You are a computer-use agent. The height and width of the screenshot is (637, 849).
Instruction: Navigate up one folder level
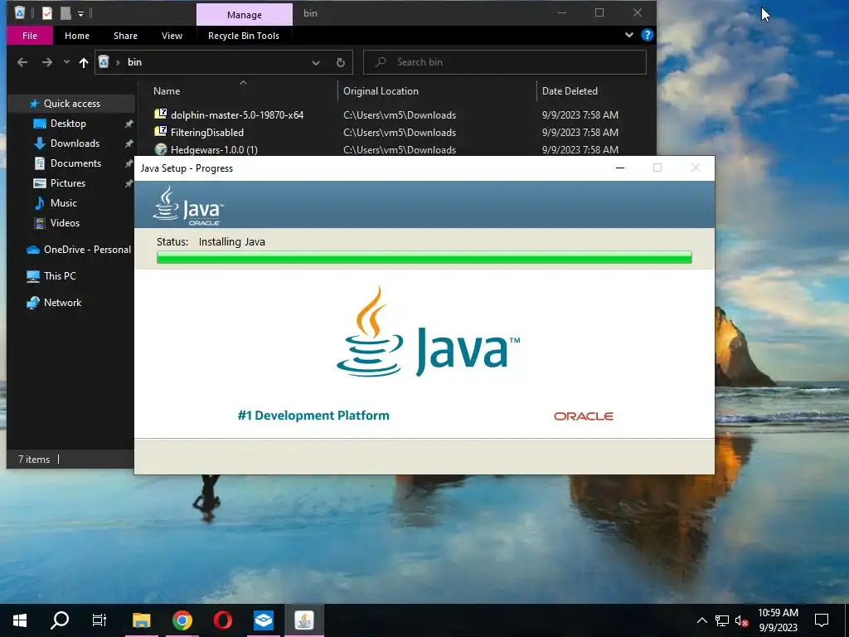(x=84, y=63)
